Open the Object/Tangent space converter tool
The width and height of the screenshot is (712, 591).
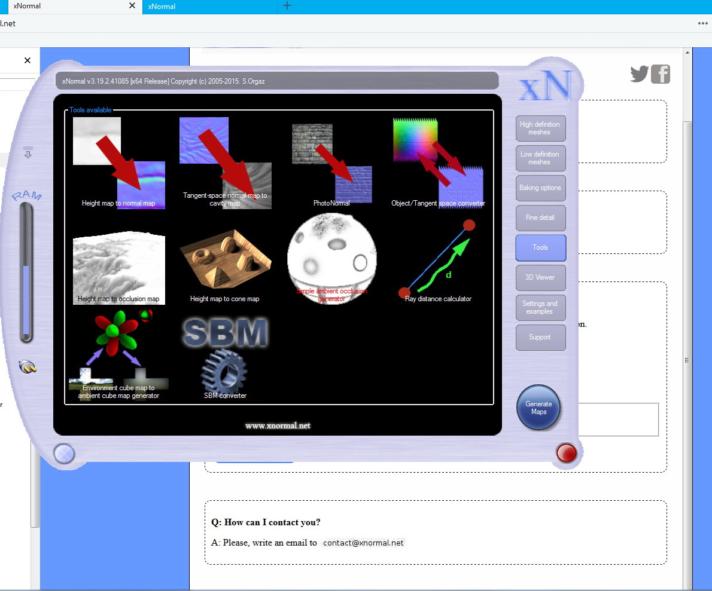438,163
